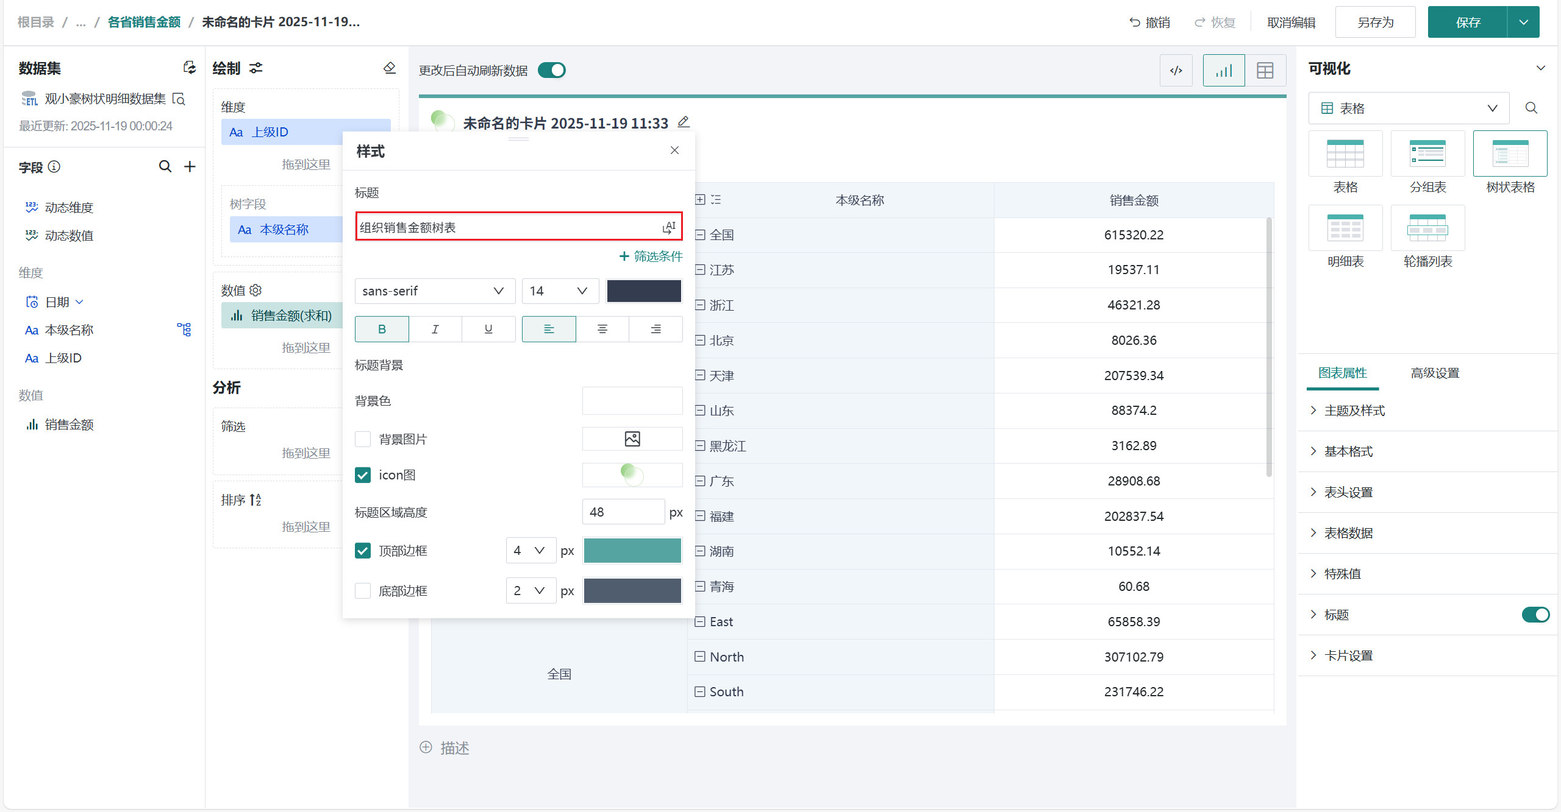Select the 树状表格 chart type thumbnail
The width and height of the screenshot is (1561, 812).
1510,154
